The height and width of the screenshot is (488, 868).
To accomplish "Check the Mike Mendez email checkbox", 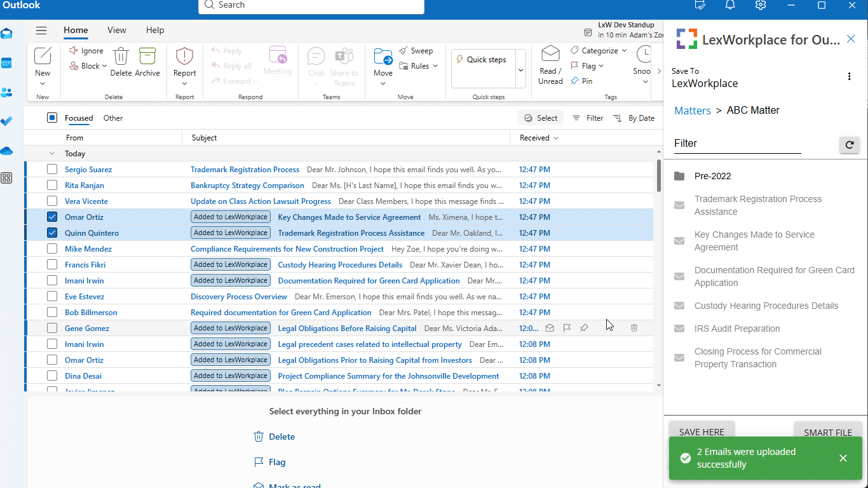I will [51, 248].
